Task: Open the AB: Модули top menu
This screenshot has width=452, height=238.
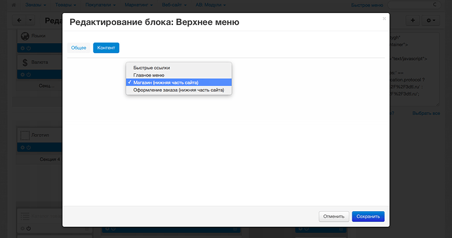Action: [211, 5]
